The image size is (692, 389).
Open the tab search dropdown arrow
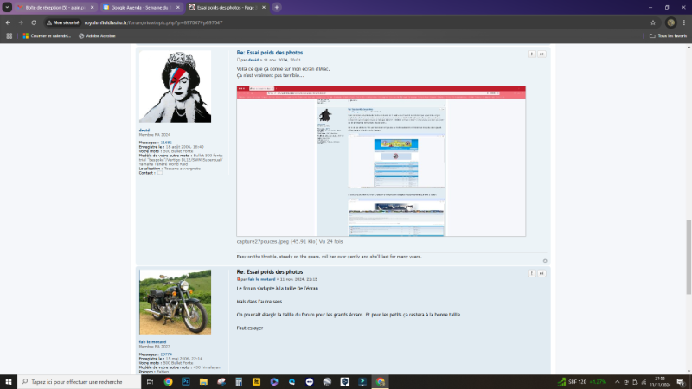click(7, 7)
